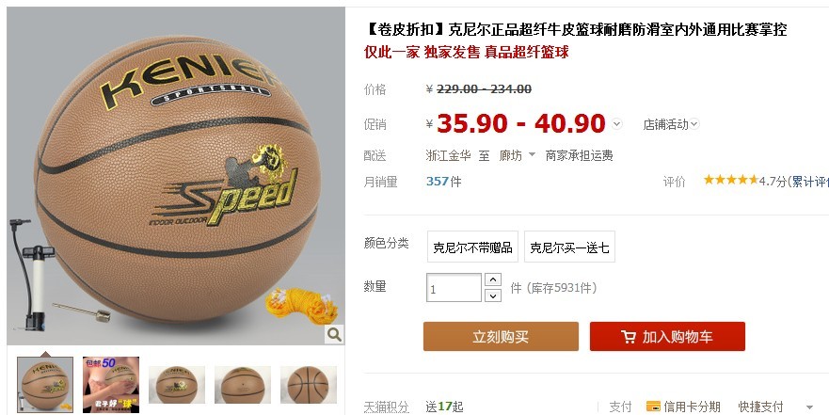Click the 357件 monthly sales link
The height and width of the screenshot is (415, 829).
(443, 182)
